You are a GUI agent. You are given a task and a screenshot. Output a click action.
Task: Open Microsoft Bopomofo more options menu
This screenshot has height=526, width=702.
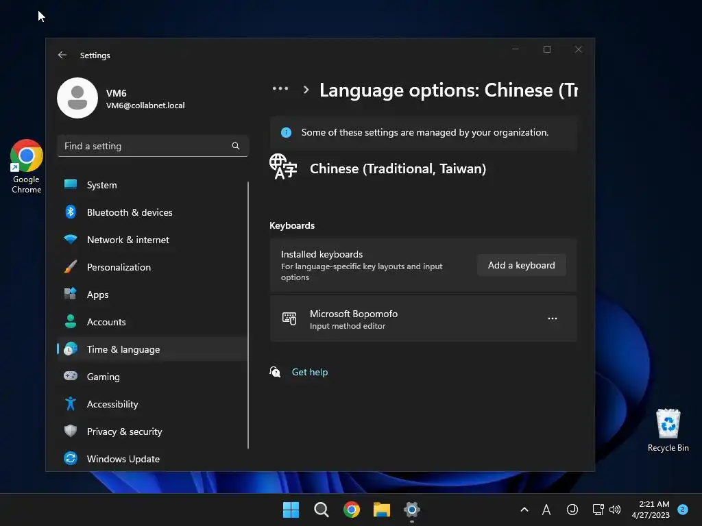(553, 318)
